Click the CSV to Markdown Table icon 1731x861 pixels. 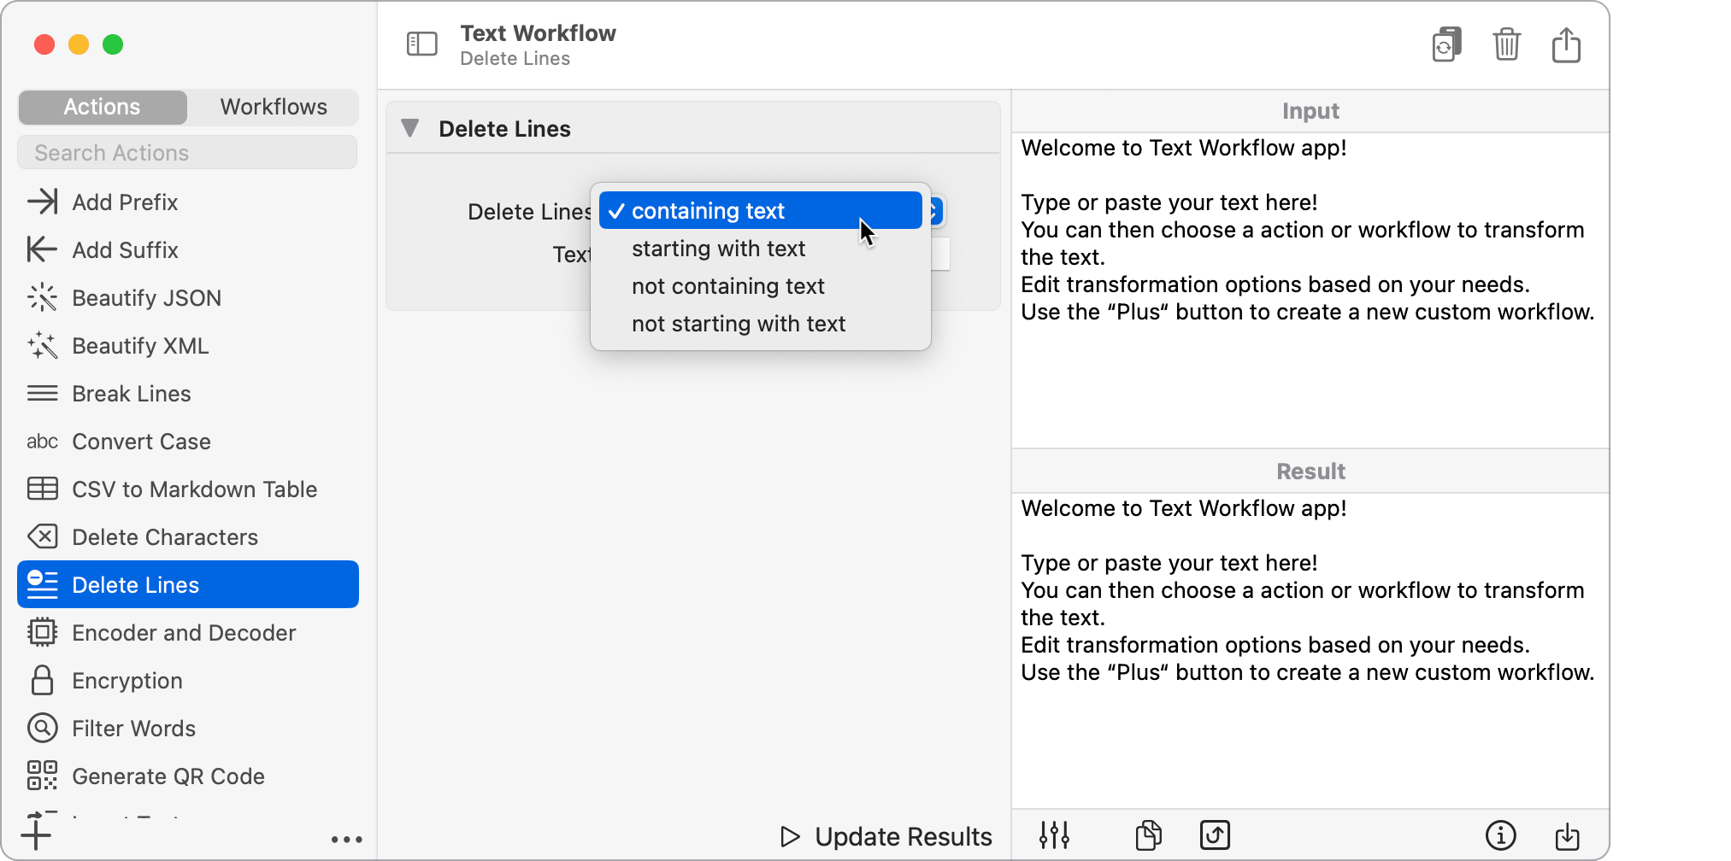click(x=42, y=489)
